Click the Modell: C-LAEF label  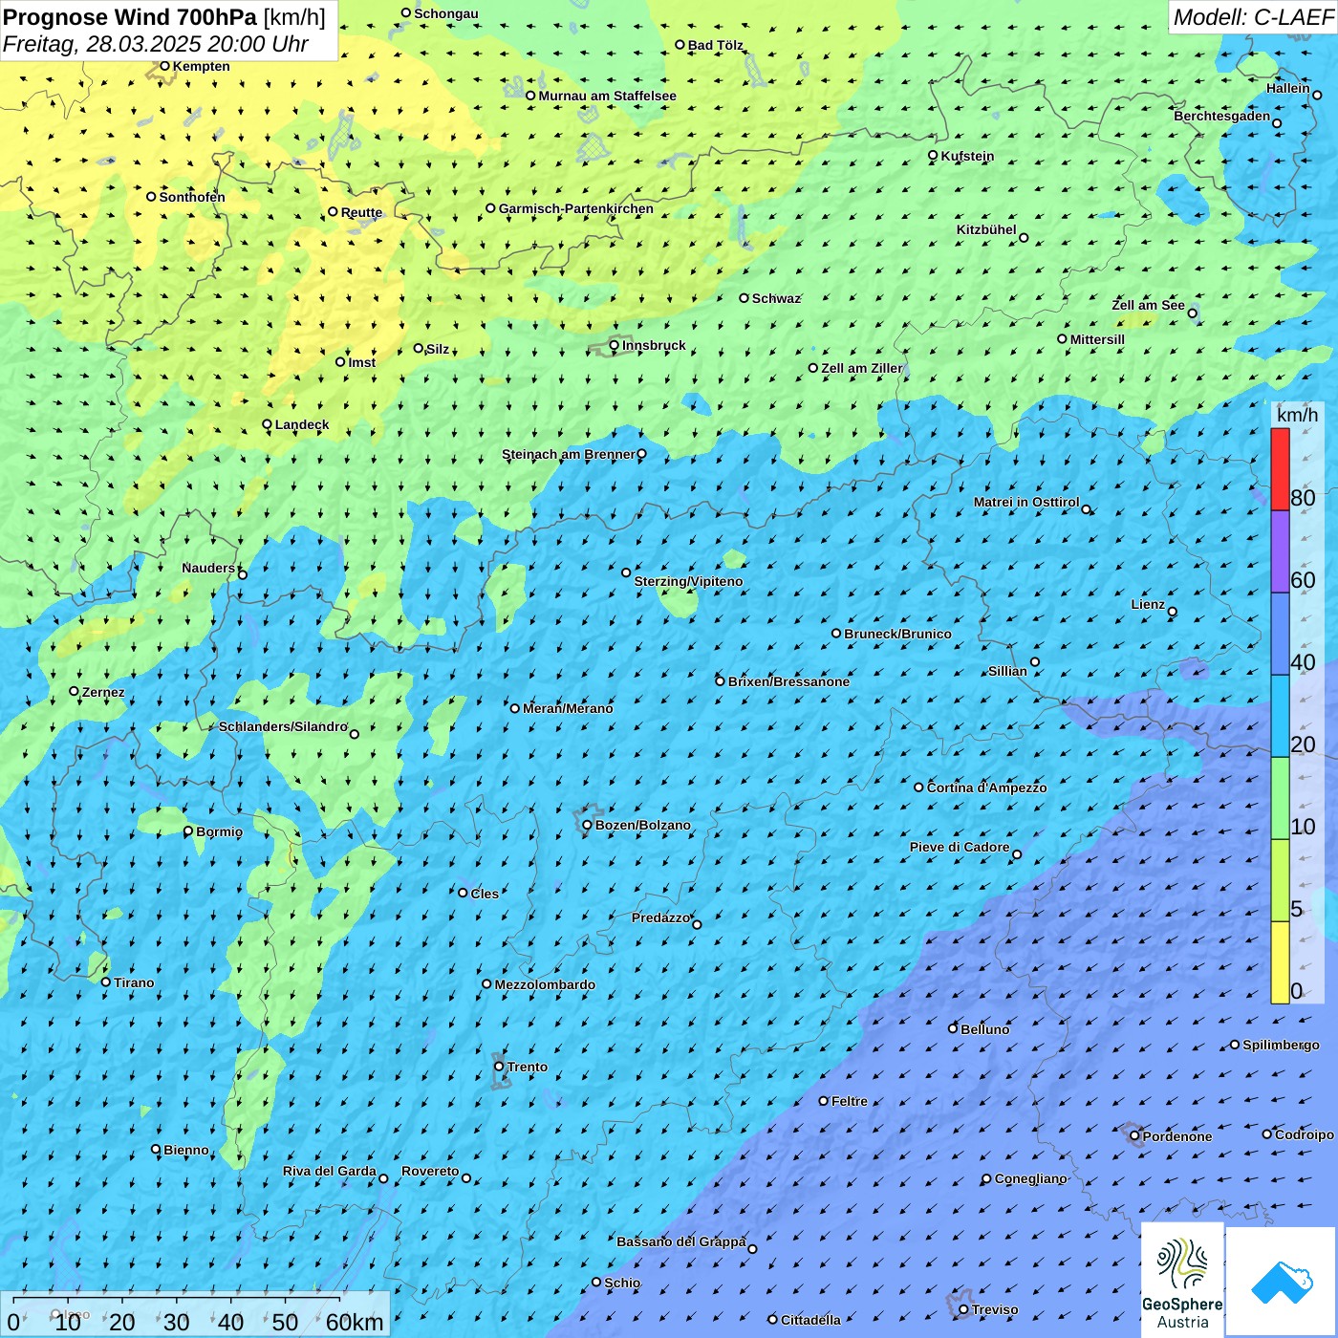(x=1253, y=17)
